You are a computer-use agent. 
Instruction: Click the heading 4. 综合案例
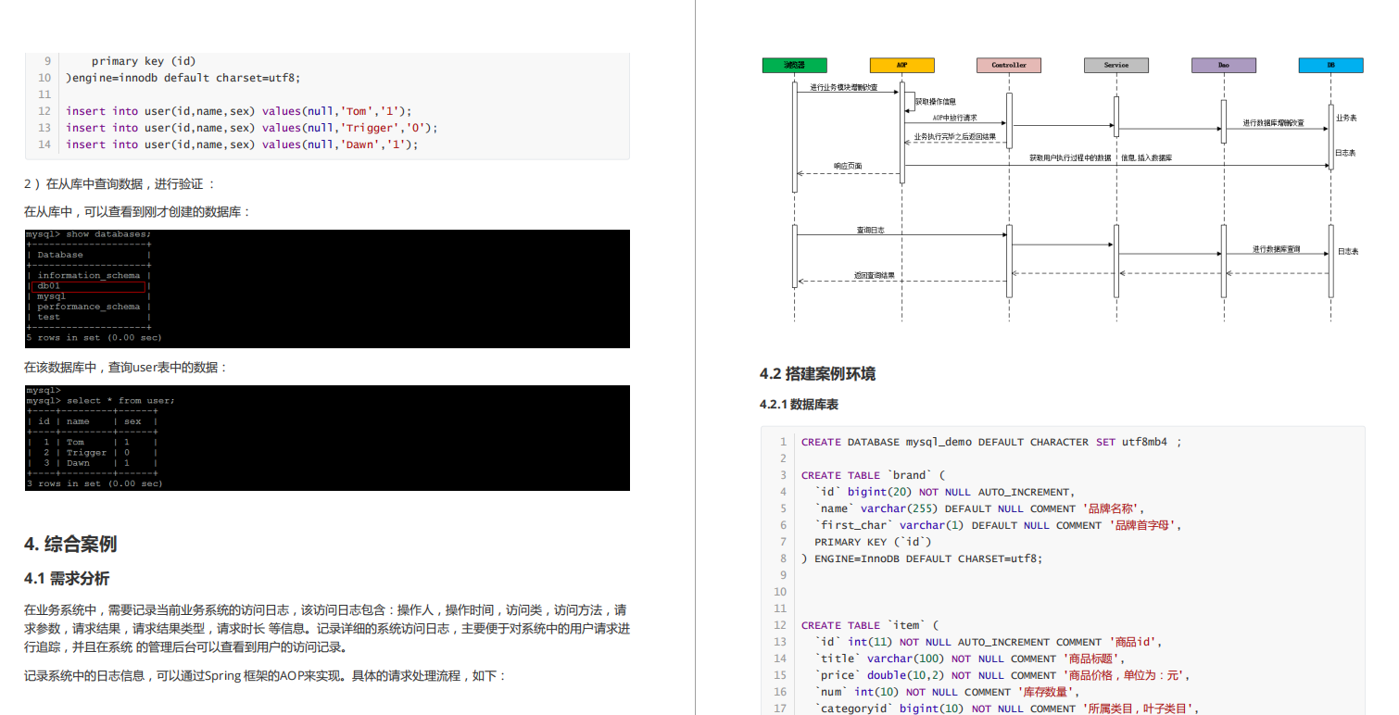point(70,545)
